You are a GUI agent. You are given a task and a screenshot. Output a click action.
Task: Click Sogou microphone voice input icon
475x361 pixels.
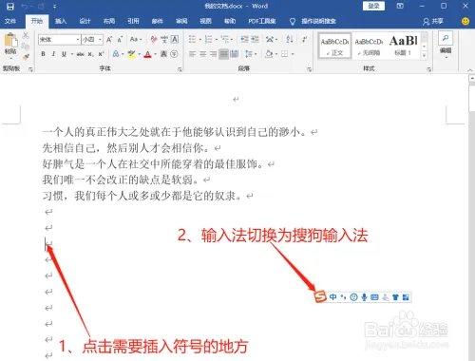tap(364, 297)
